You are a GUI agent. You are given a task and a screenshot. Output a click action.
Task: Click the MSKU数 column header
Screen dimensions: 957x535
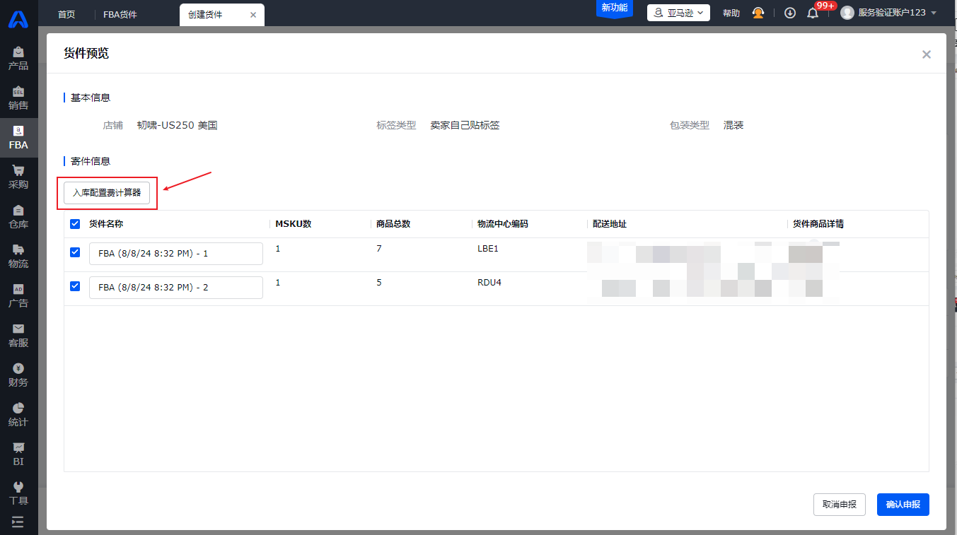(294, 224)
